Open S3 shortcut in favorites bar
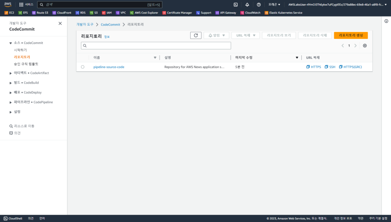The image size is (391, 222). (94, 13)
